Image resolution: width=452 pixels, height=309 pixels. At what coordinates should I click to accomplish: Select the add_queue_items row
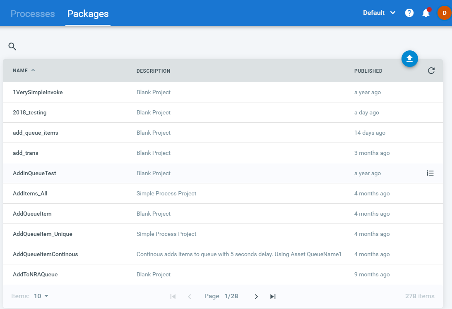coord(36,133)
